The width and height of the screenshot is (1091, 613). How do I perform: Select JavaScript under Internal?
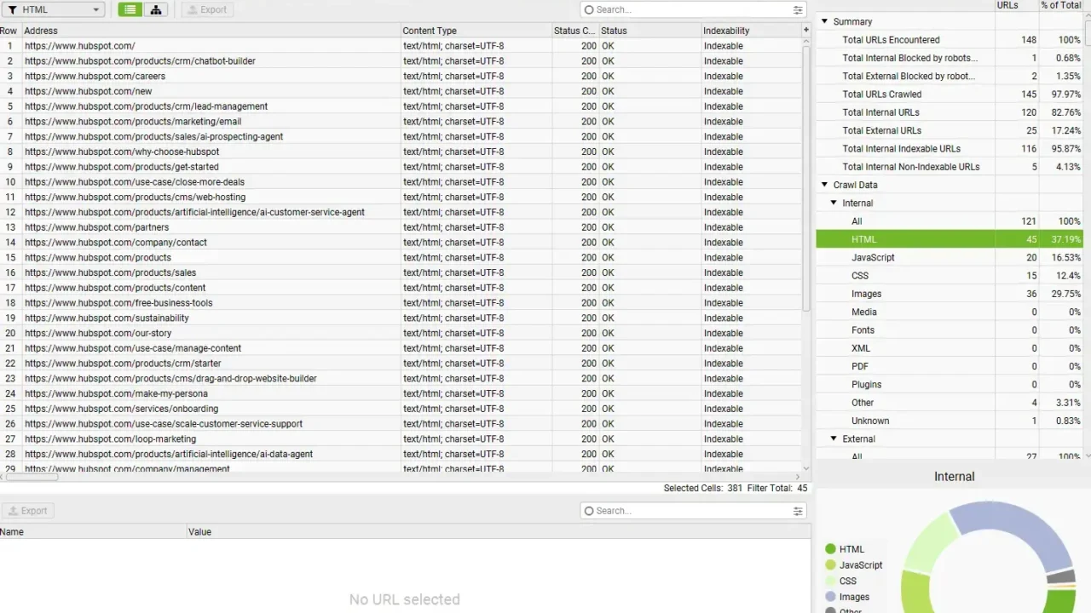pos(950,257)
